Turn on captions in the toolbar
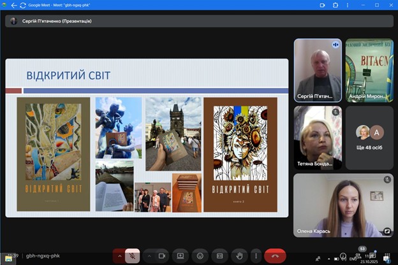Screen dimensions: 398x265 219,255
